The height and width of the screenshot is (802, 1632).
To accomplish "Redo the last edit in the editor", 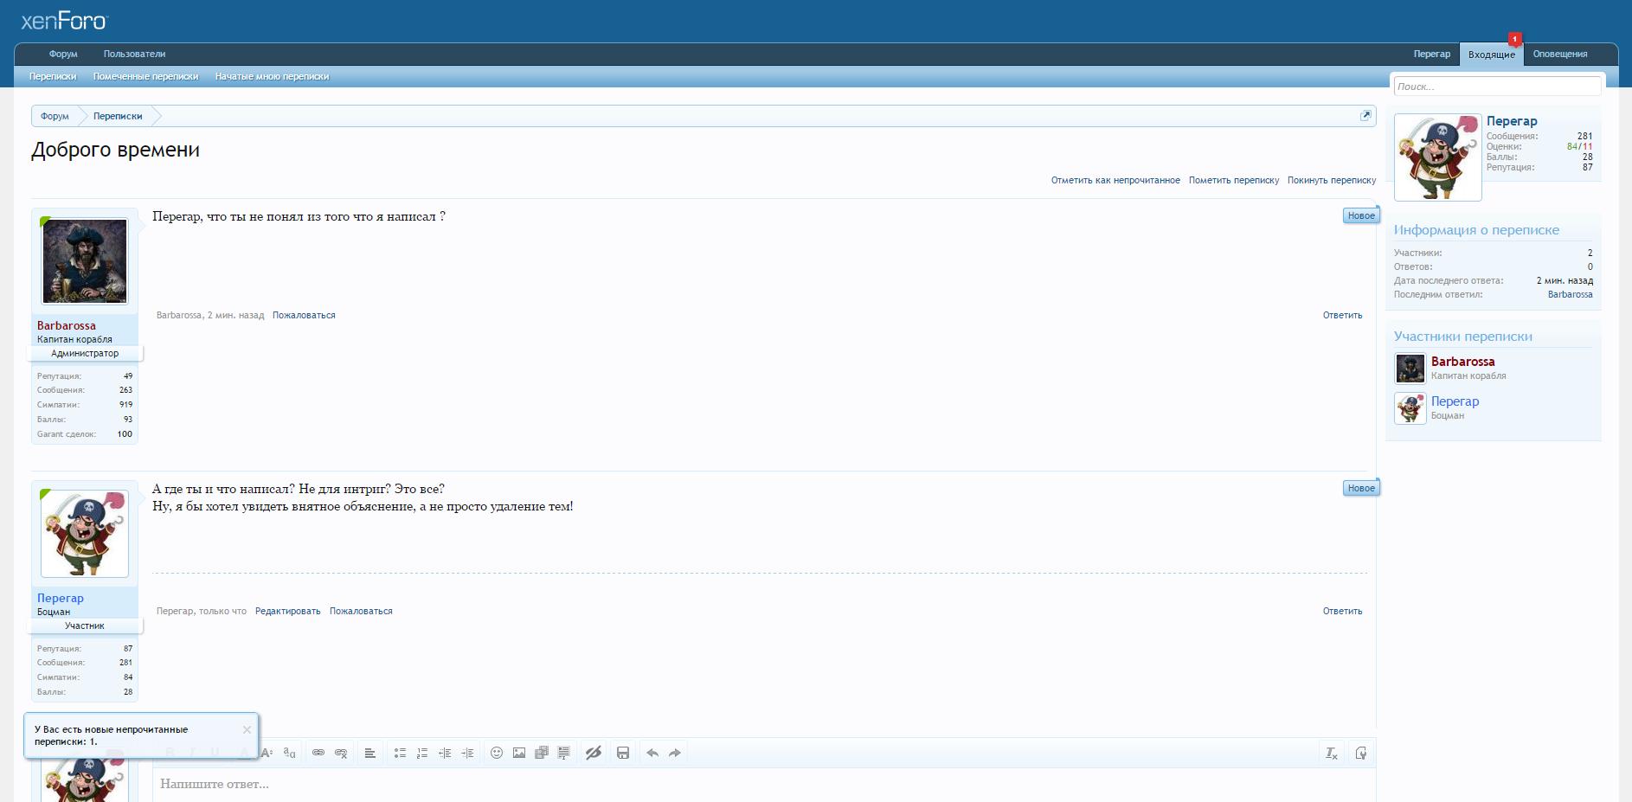I will pos(675,753).
